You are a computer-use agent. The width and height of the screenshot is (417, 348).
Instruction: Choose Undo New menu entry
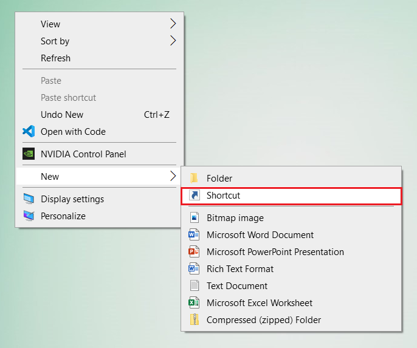(62, 114)
